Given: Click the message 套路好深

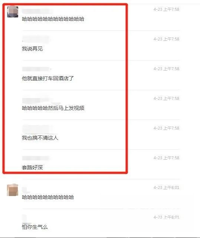Looking at the screenshot, I should click(32, 167).
